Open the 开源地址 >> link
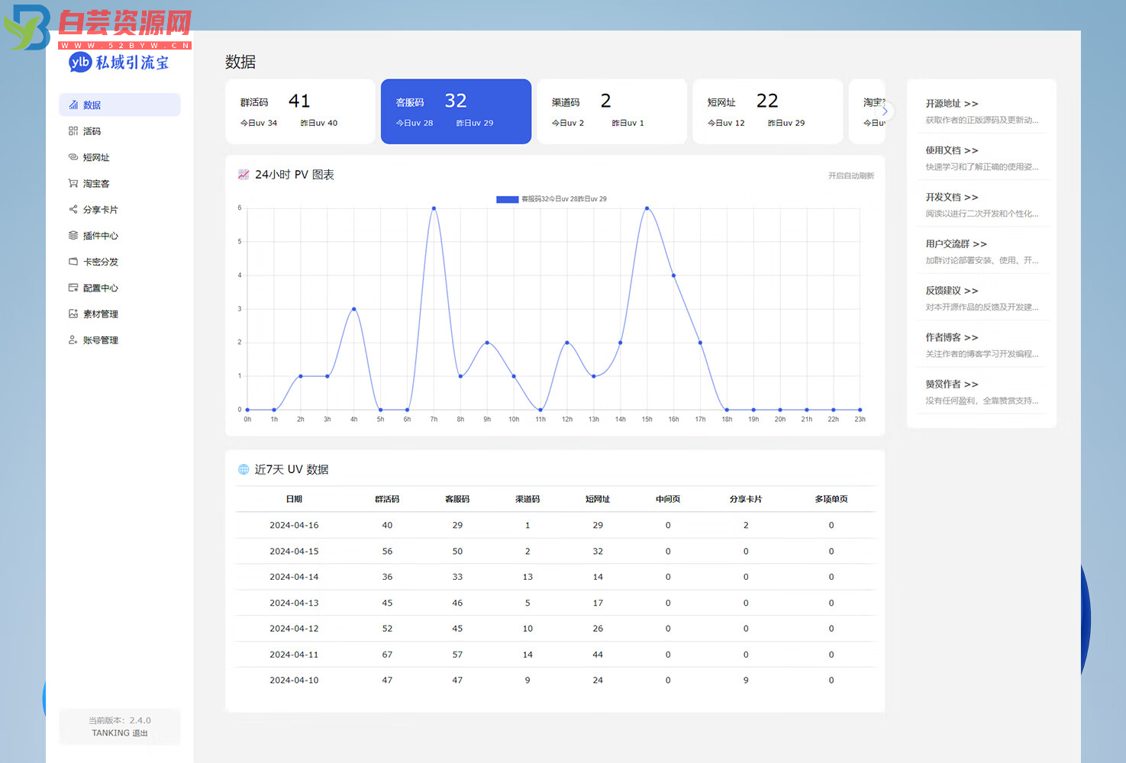Viewport: 1126px width, 763px height. (x=952, y=104)
